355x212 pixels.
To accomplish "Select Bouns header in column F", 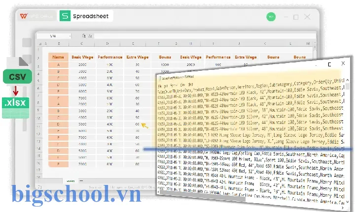I will pyautogui.click(x=165, y=57).
